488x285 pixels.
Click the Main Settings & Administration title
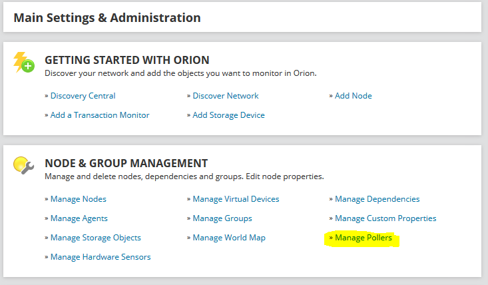(107, 18)
